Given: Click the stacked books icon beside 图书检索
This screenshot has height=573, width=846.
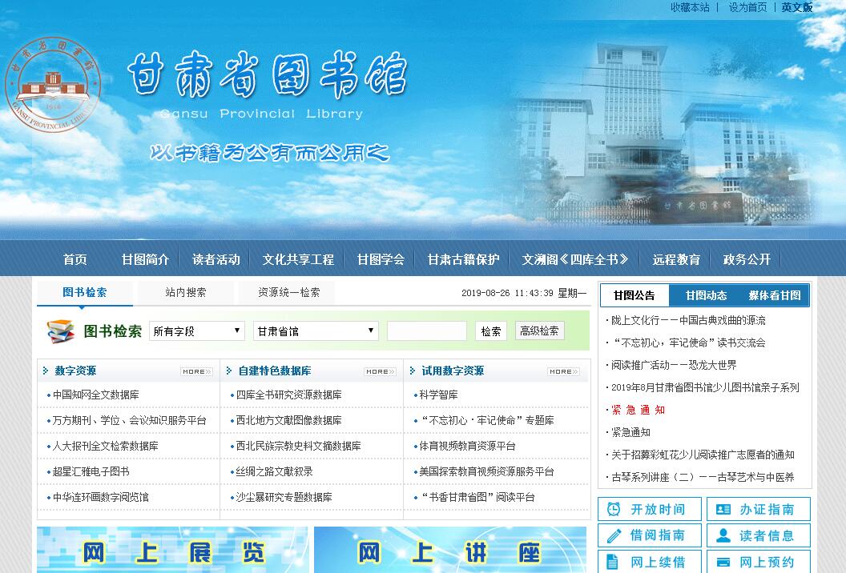Looking at the screenshot, I should (60, 331).
